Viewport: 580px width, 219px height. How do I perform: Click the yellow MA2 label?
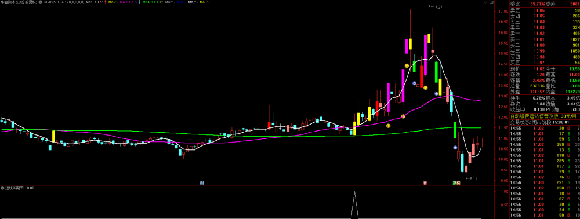(113, 2)
